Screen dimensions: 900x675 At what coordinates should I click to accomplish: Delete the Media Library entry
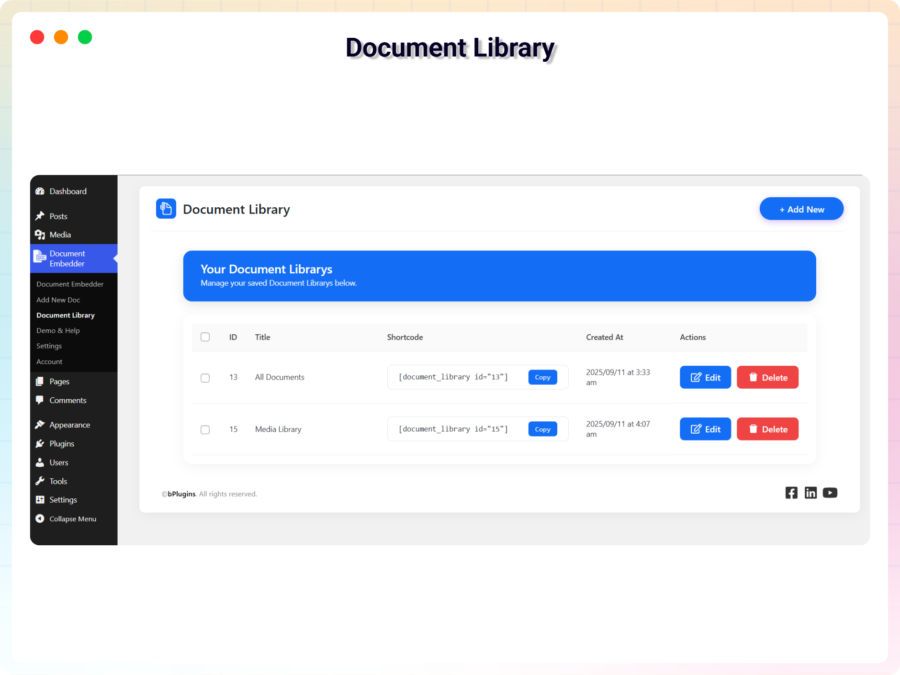point(767,429)
